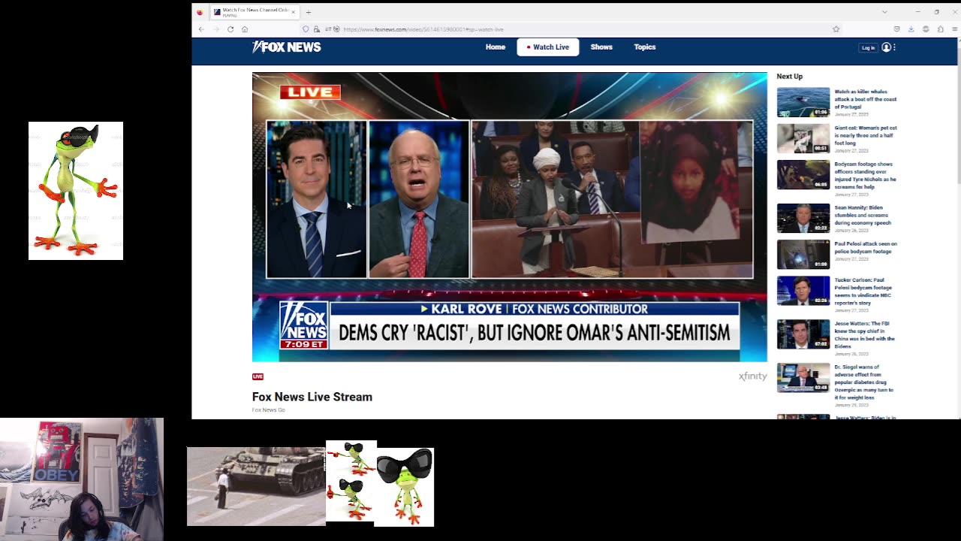Open the user account profile icon
The width and height of the screenshot is (961, 541).
tap(886, 47)
